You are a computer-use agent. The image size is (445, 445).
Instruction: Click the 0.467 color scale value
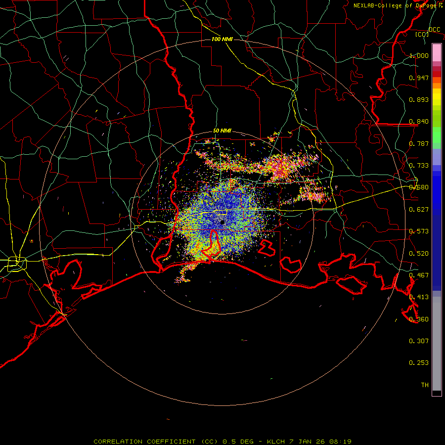click(419, 275)
